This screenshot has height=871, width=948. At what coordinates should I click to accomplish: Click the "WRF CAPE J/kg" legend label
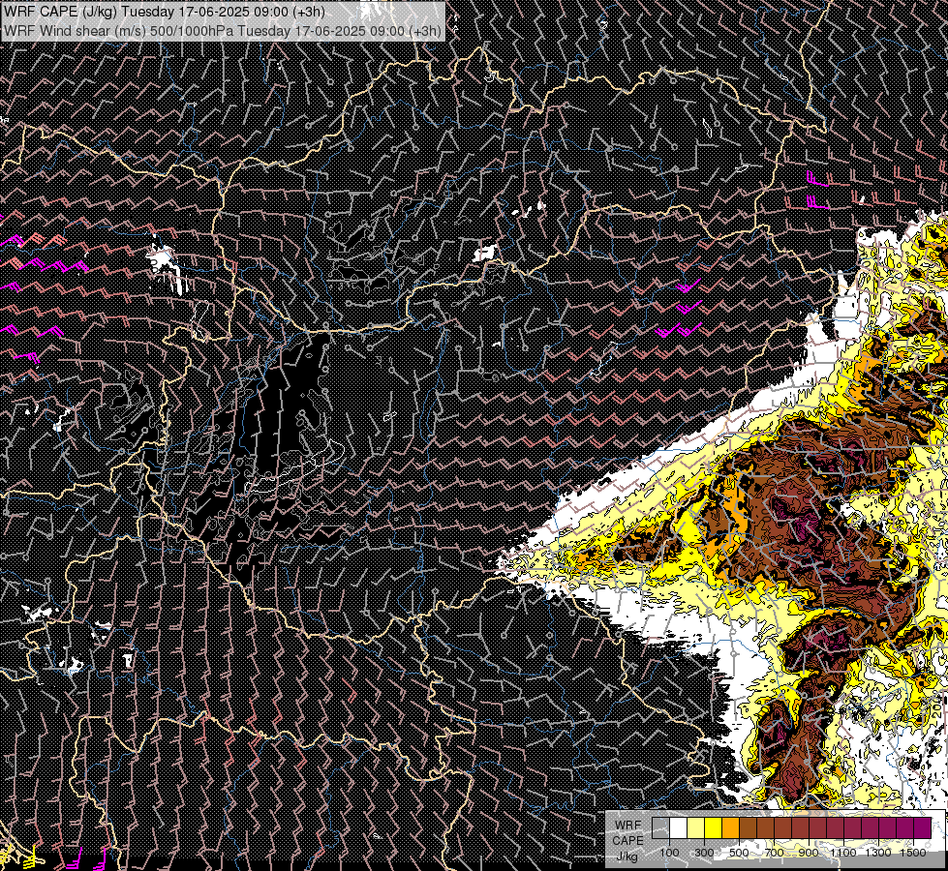coord(627,841)
